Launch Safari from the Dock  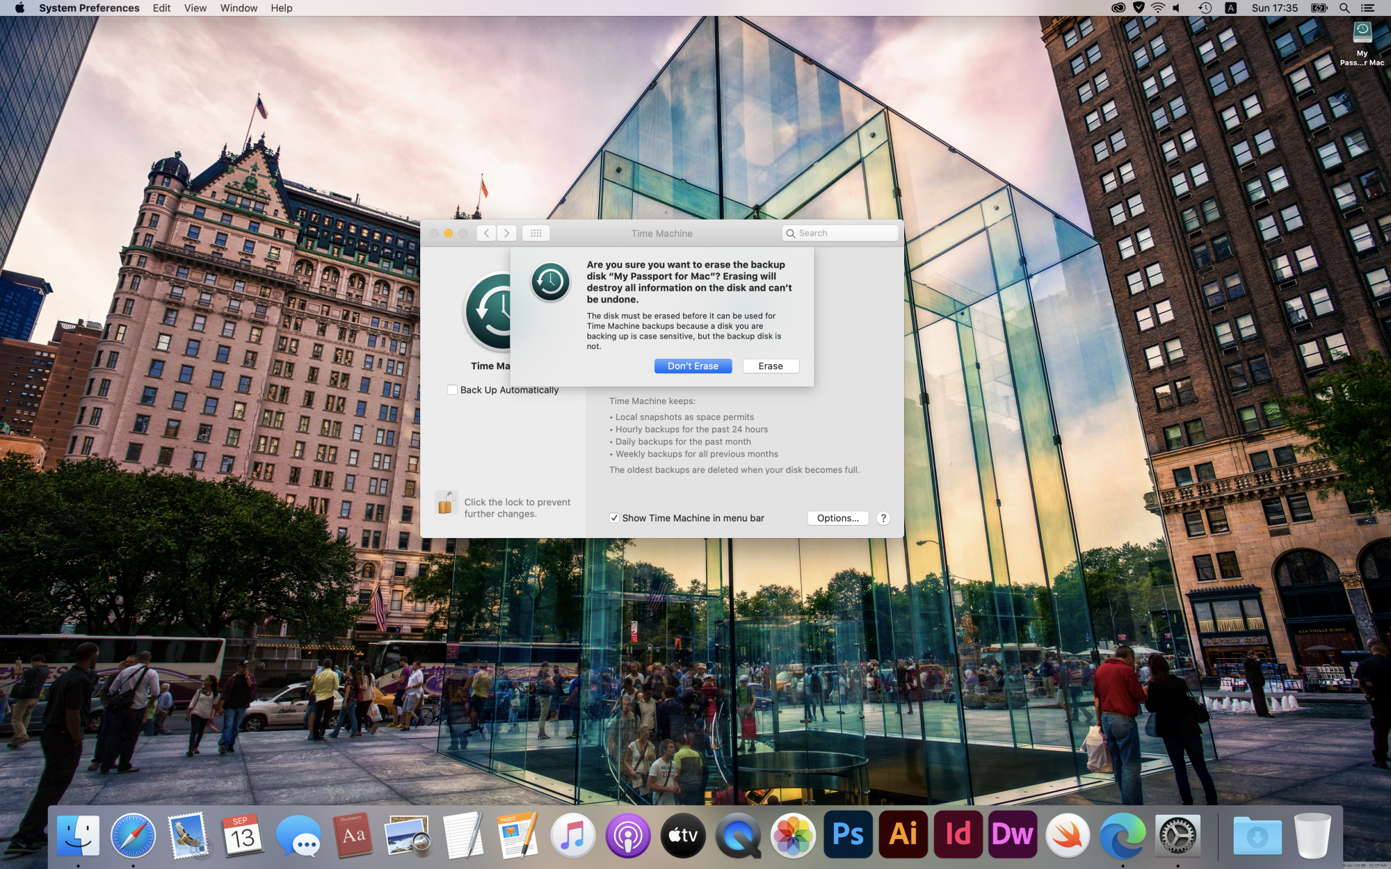click(133, 835)
